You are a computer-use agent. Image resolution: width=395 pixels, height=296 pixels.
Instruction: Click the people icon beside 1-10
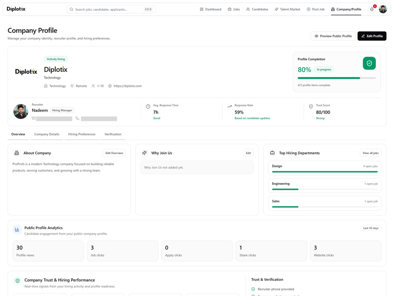[x=93, y=86]
